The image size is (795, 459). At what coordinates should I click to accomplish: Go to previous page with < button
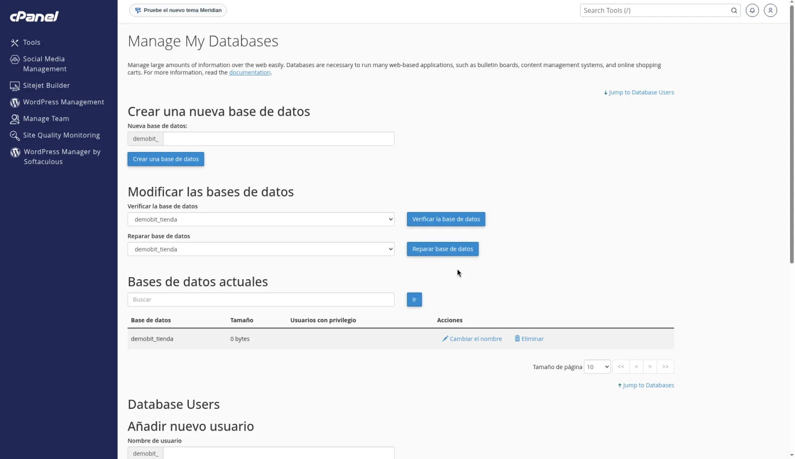[x=636, y=367]
